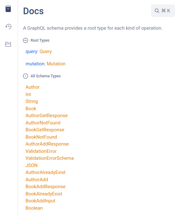The height and width of the screenshot is (215, 180).
Task: Click the mutation field name
Action: (35, 64)
